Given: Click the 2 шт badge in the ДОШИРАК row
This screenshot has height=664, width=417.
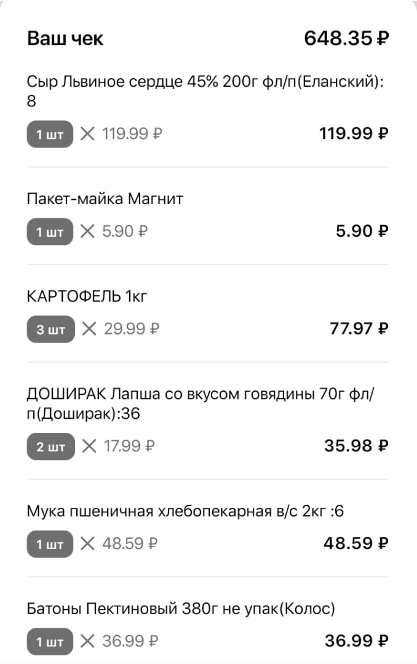Looking at the screenshot, I should point(49,446).
